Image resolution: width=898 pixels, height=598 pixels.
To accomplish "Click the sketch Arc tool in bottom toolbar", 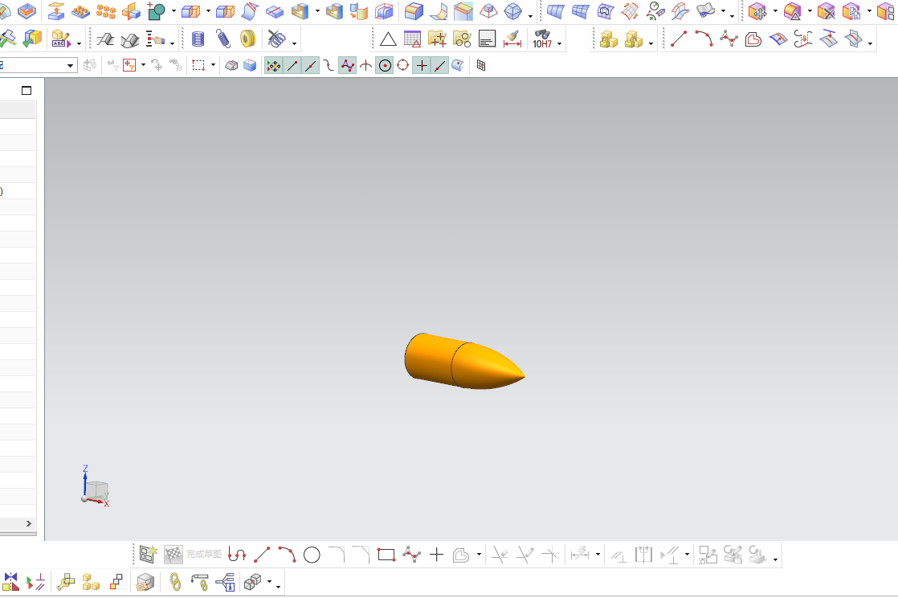I will (287, 555).
